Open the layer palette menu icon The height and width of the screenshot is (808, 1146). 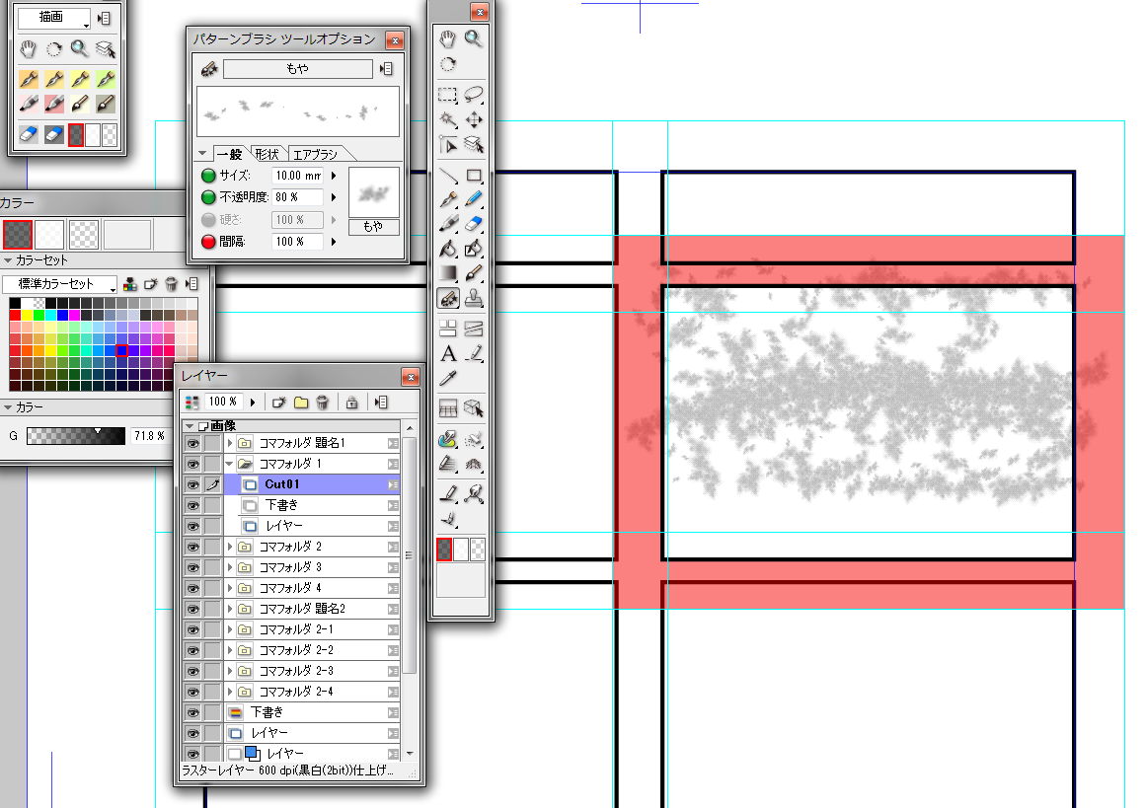[x=381, y=402]
